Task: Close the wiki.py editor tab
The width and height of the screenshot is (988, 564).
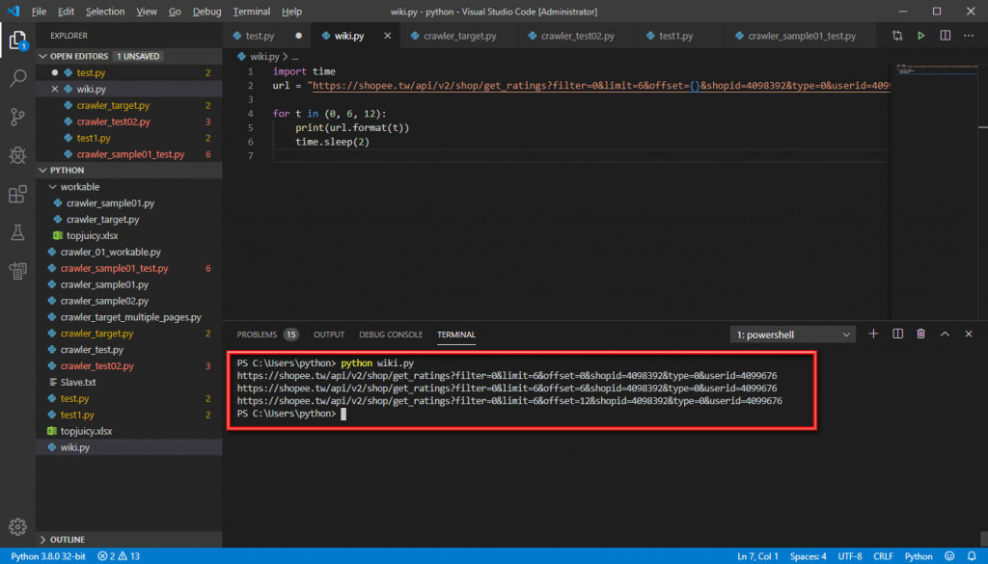Action: [388, 36]
